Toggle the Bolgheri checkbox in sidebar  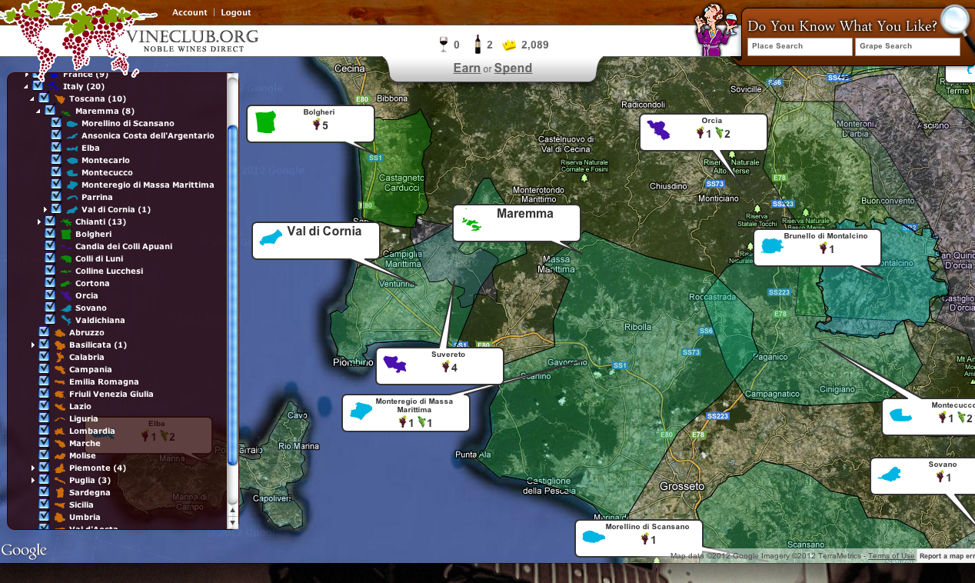50,234
